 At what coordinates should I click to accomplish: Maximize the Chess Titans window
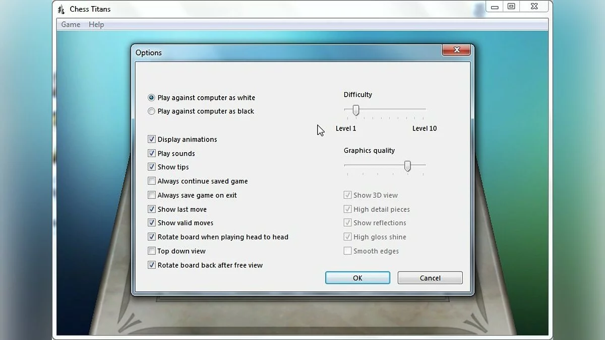tap(511, 7)
